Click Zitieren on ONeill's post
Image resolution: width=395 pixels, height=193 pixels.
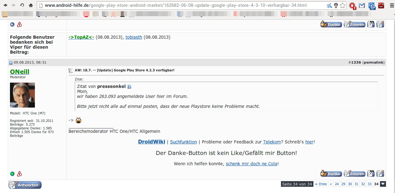click(x=354, y=174)
